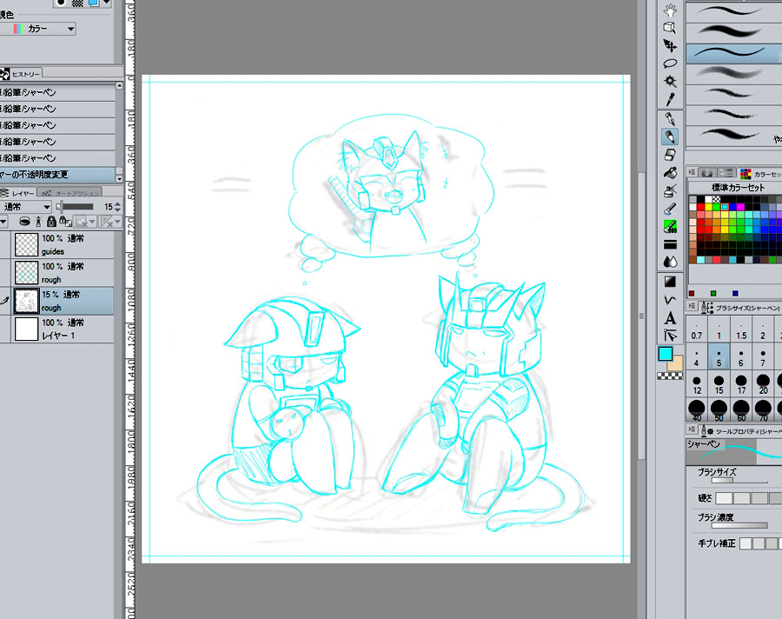Select the Object operation cube tool

(x=670, y=28)
